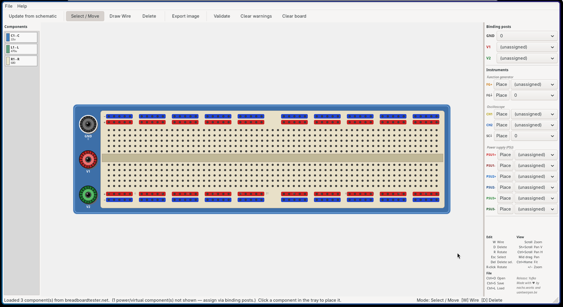Screen dimensions: 563x307
Task: Place the PSU2- lead
Action: [505, 187]
